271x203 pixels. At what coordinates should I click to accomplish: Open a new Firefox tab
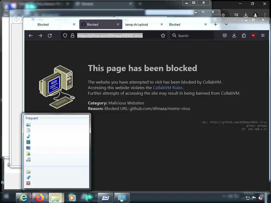tap(215, 25)
